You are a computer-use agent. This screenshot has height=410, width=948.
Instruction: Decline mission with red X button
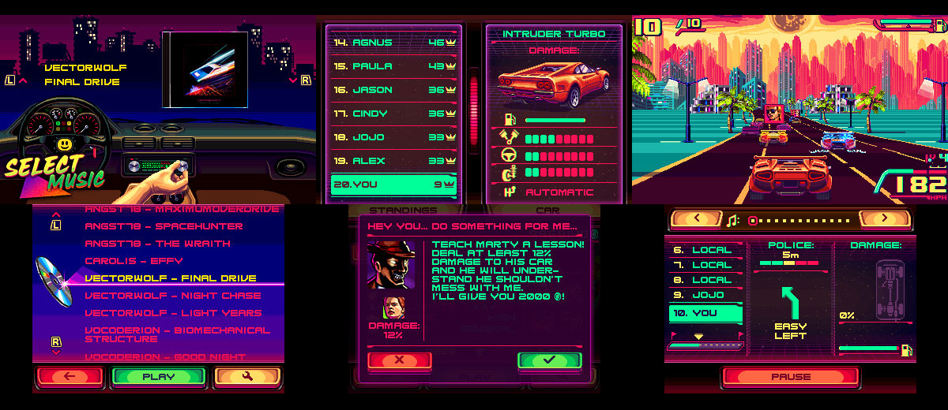[400, 360]
